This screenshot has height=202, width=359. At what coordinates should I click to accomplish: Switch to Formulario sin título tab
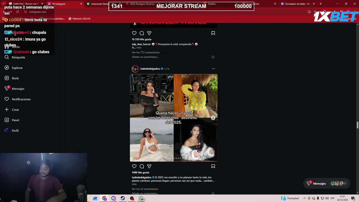[297, 4]
